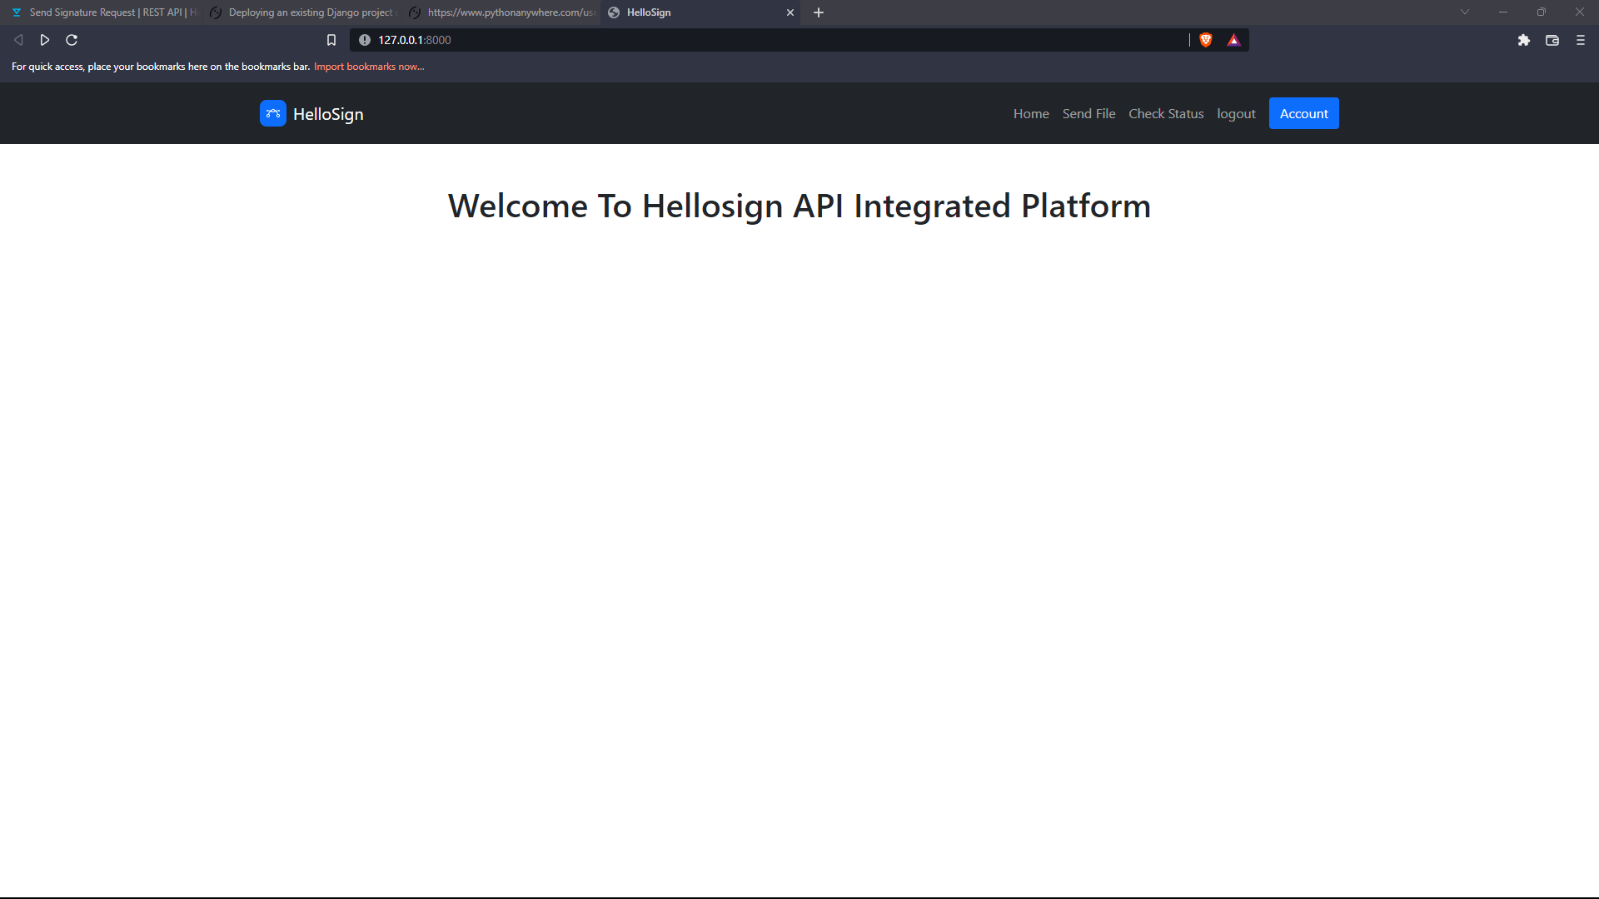Bookmark this page icon
This screenshot has width=1599, height=899.
(331, 40)
